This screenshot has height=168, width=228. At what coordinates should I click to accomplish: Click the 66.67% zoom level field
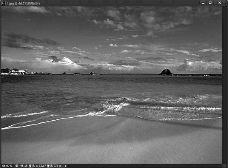point(7,166)
